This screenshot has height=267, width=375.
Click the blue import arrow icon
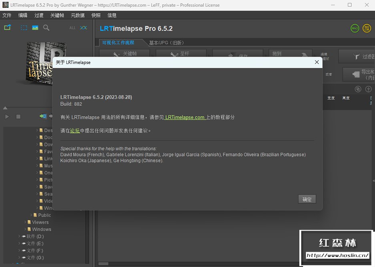pos(43,116)
